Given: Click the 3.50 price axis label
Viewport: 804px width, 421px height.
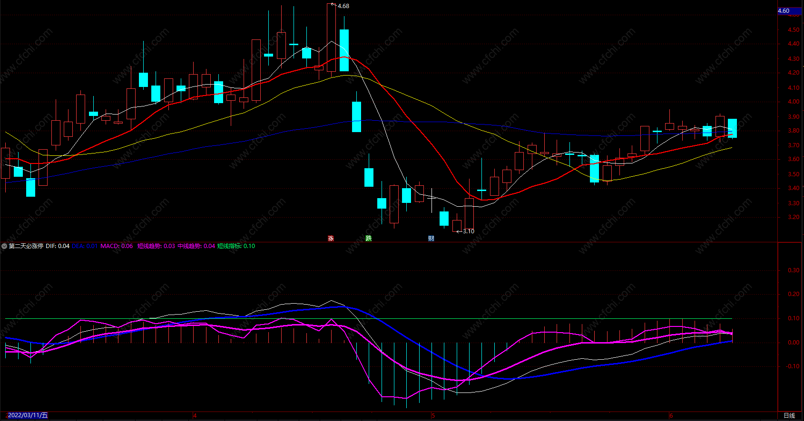Looking at the screenshot, I should click(x=793, y=174).
